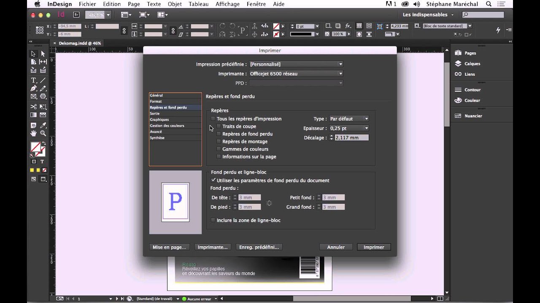Select the Scissors tool

point(33,106)
